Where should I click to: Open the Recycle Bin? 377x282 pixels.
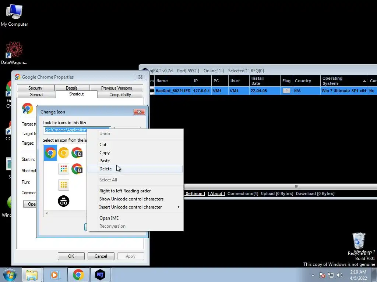pos(359,244)
